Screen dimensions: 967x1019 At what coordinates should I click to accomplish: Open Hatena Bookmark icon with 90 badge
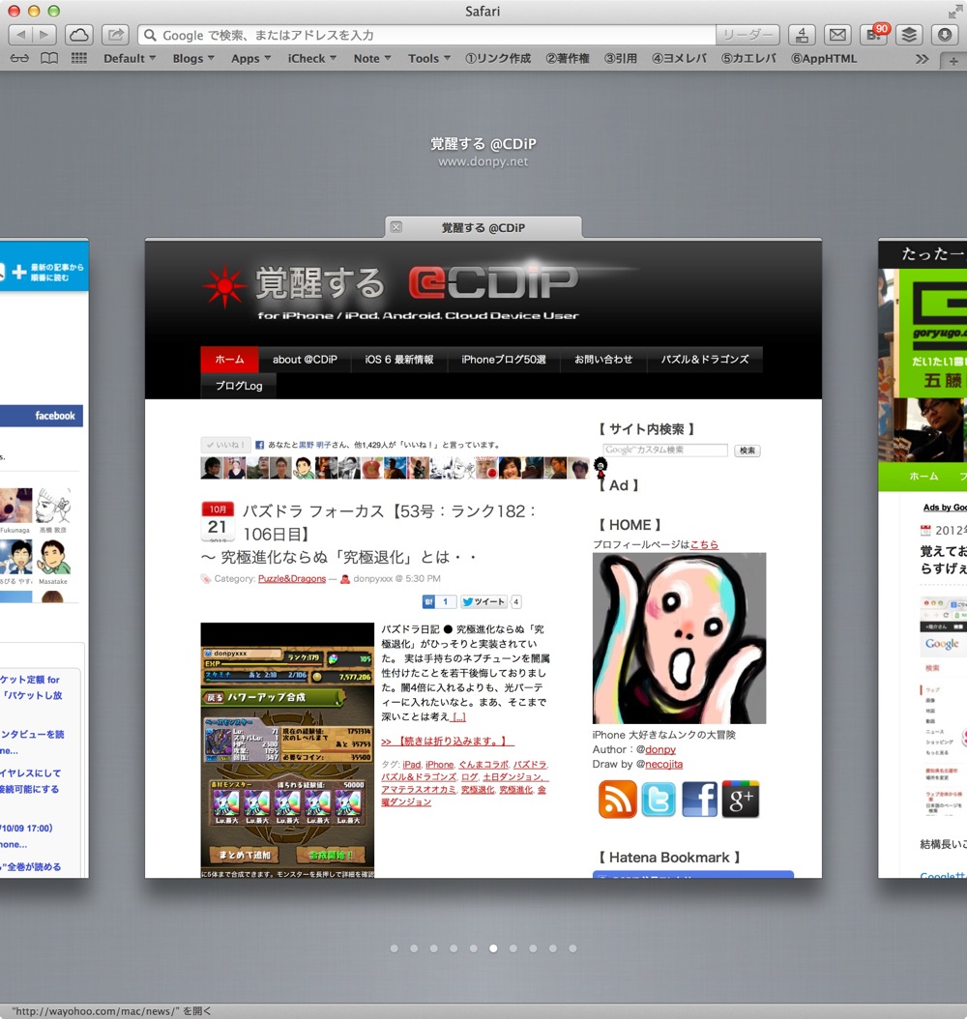click(873, 35)
